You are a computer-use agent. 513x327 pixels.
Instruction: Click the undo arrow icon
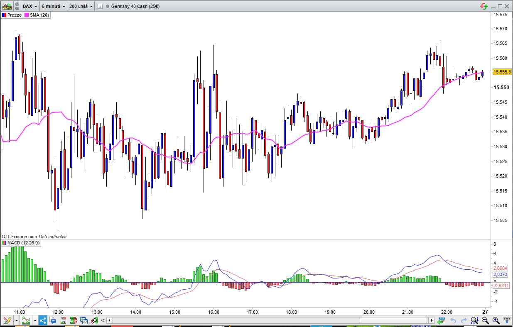453,320
